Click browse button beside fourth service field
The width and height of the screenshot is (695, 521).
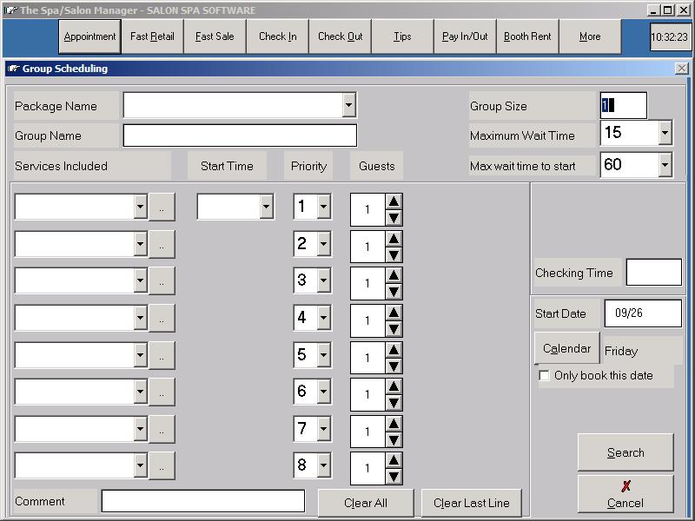coord(162,318)
